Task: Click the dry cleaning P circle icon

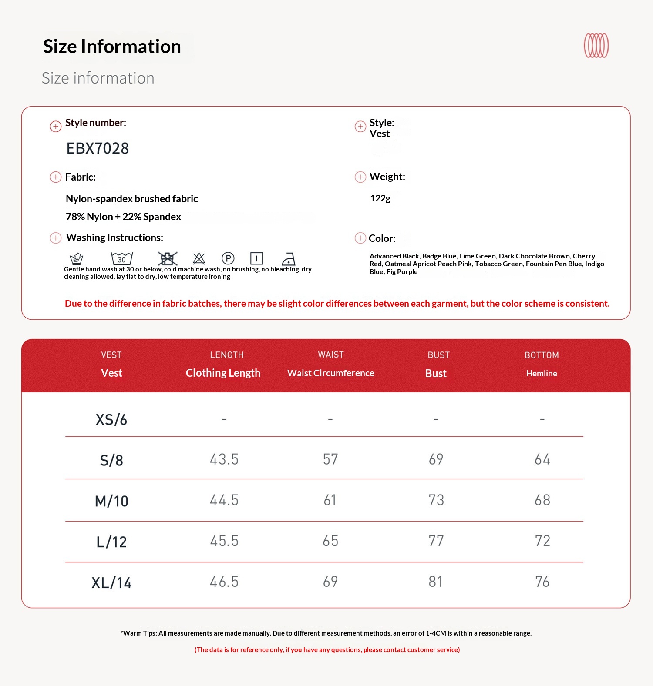Action: click(x=228, y=258)
